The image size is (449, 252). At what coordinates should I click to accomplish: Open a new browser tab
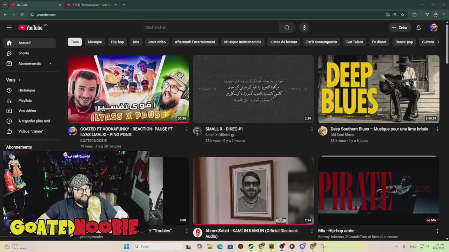[124, 5]
